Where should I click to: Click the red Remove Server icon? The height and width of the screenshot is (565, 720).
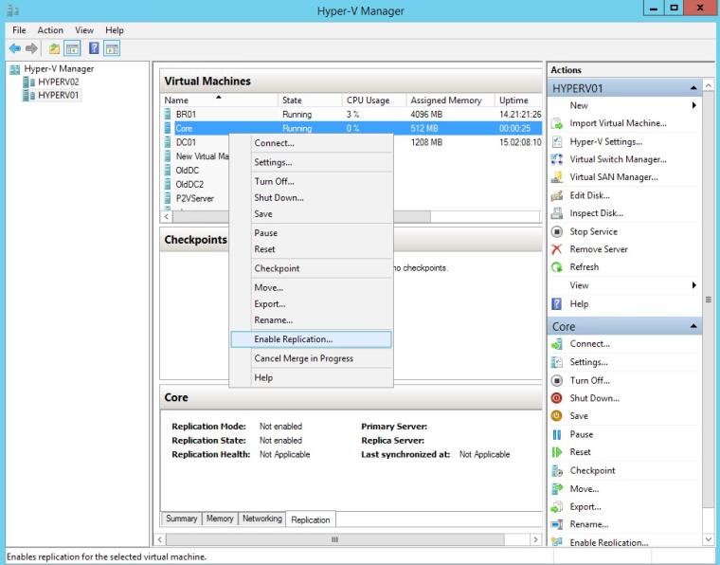point(557,249)
